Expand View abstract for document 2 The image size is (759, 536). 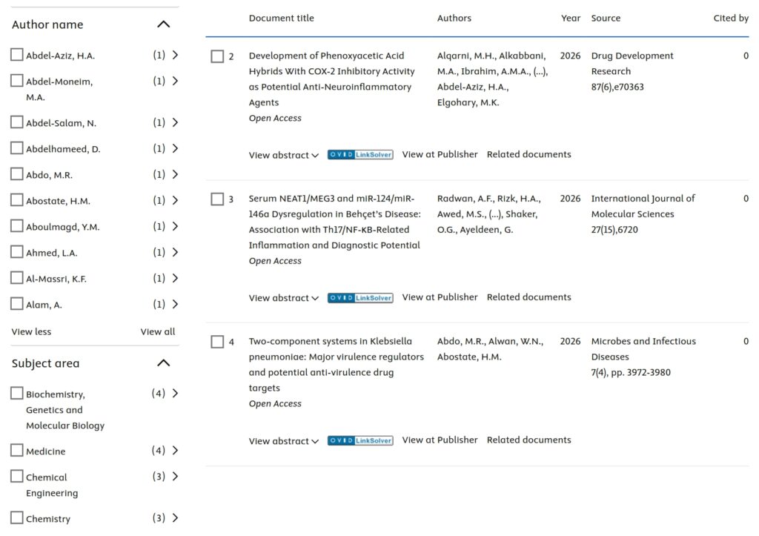(x=284, y=155)
